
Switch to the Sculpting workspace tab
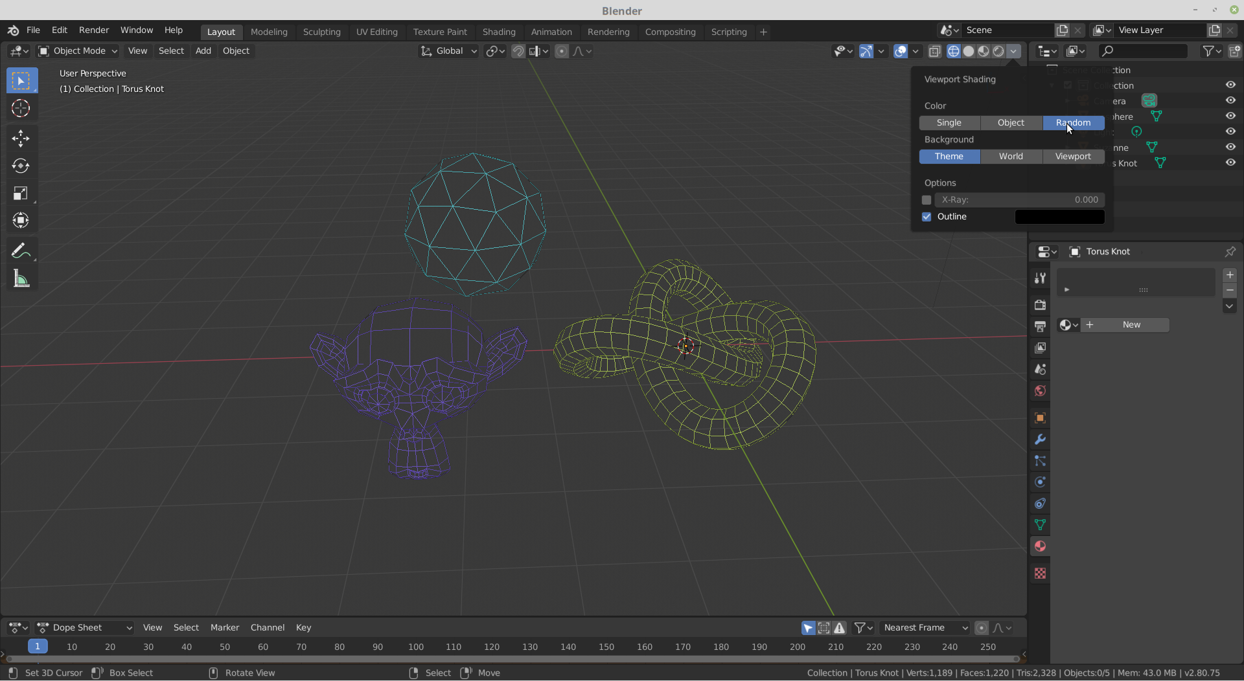click(x=321, y=32)
